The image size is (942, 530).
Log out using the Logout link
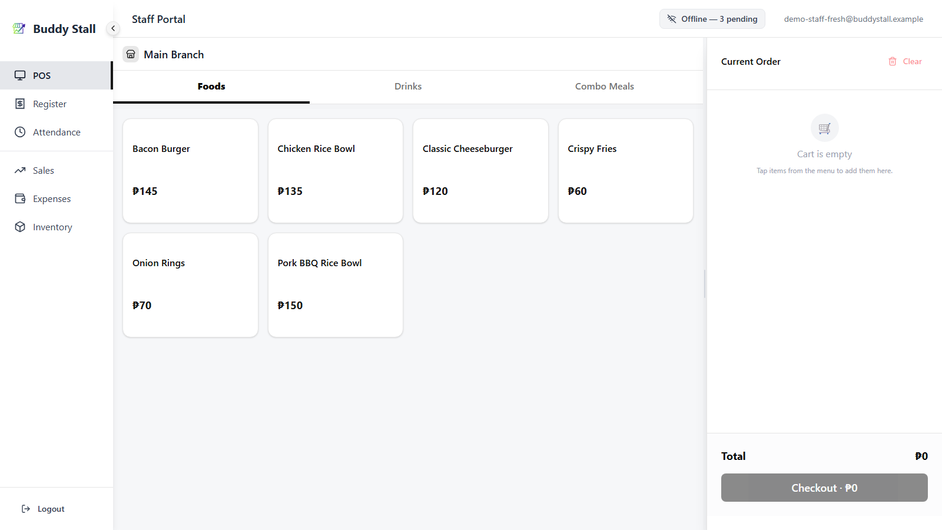click(x=43, y=509)
